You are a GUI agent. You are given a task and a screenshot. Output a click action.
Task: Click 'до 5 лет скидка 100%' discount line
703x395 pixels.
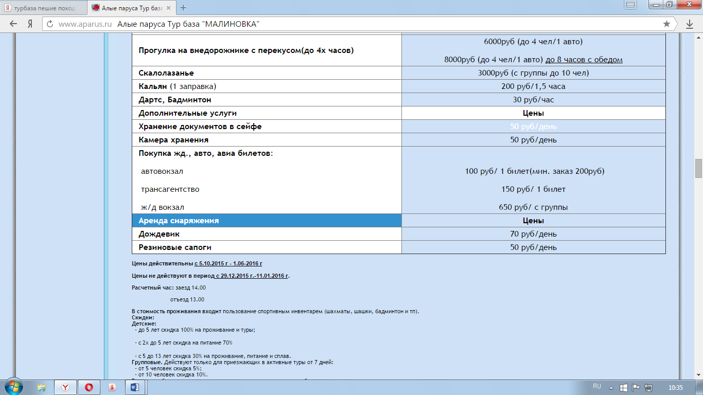(195, 330)
